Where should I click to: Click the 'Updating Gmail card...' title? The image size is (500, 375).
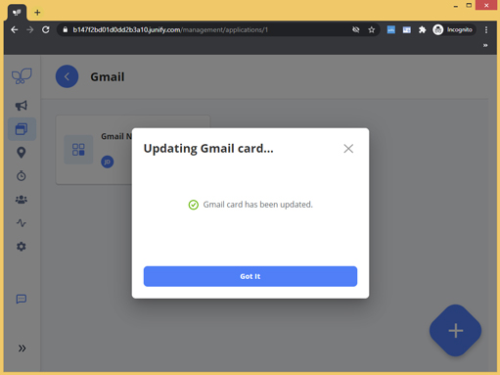coord(208,149)
